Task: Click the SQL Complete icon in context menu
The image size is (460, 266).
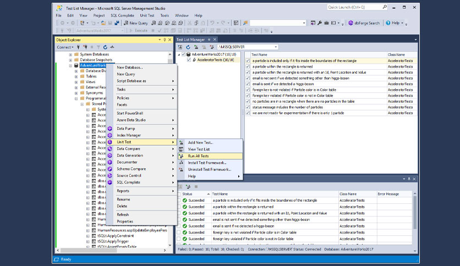Action: tap(109, 182)
